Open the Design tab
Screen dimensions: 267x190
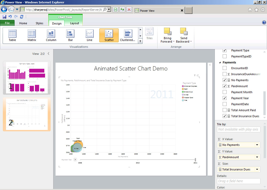[57, 23]
